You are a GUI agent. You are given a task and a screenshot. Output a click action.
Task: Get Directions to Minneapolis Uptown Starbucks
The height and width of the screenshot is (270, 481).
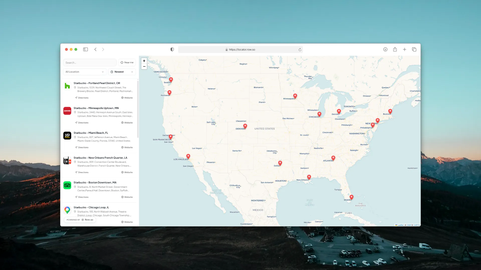[x=82, y=123]
